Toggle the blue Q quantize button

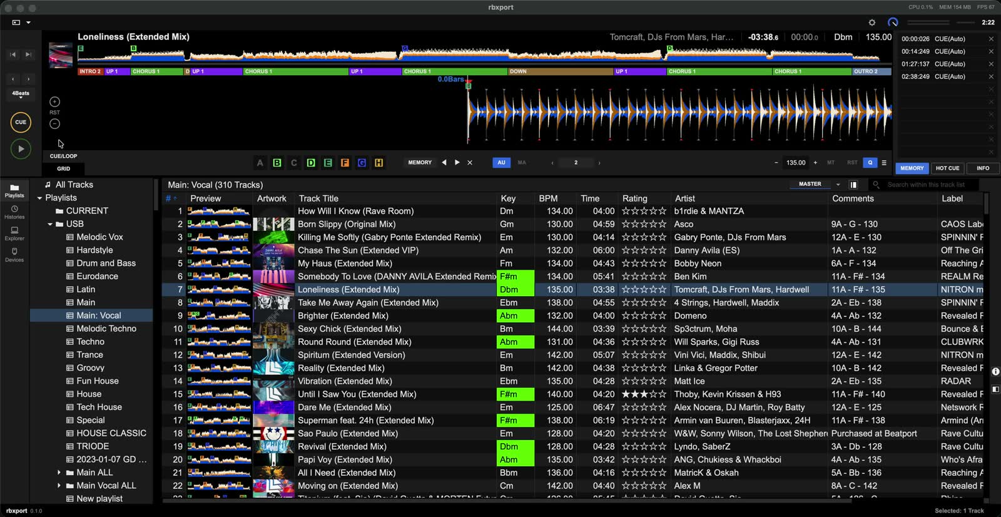pos(870,163)
